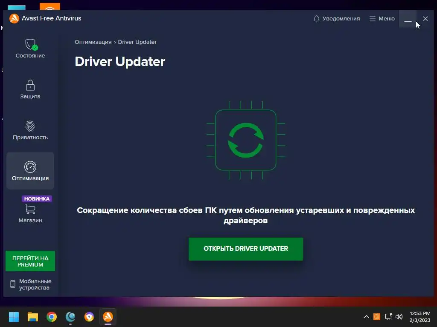
Task: Select the Оптимизация sidebar item
Action: pos(30,171)
